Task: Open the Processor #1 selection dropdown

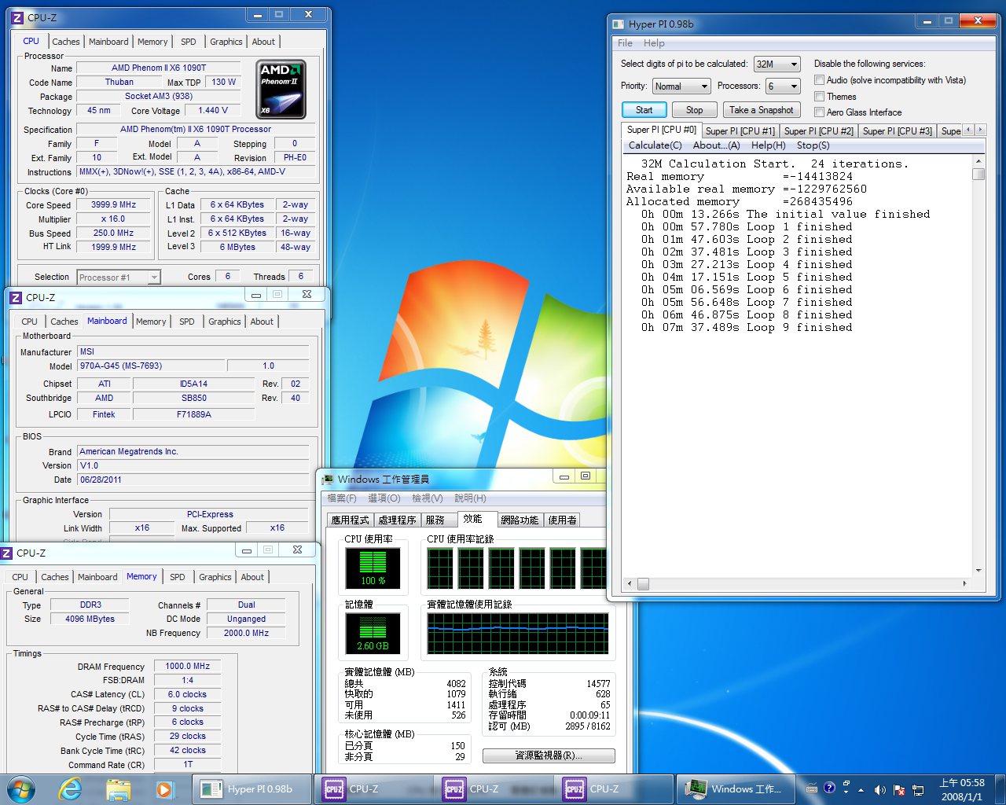Action: click(119, 278)
